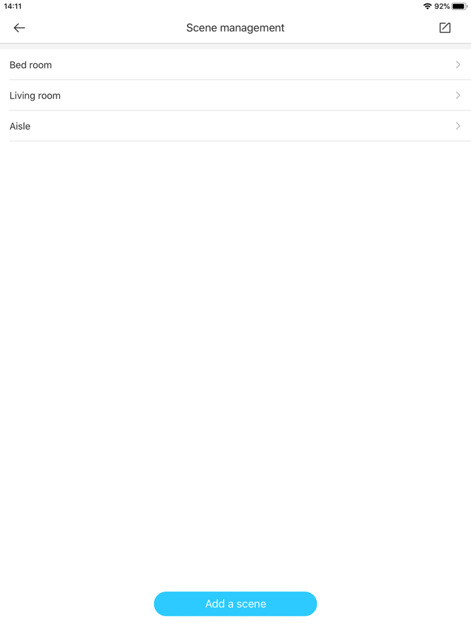Select the Bed room label text

pos(30,65)
